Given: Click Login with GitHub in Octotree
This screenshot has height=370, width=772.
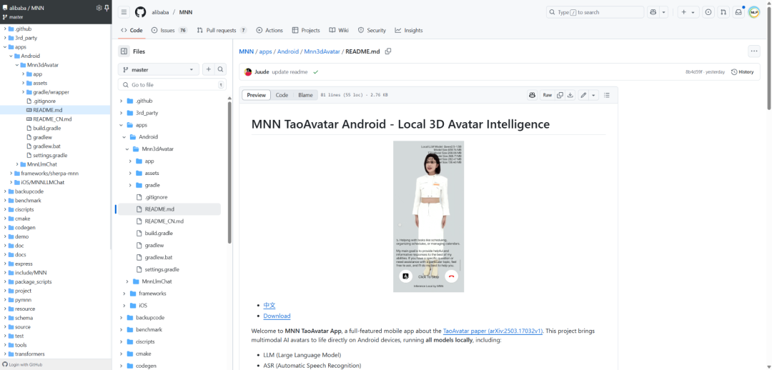Looking at the screenshot, I should [x=23, y=364].
